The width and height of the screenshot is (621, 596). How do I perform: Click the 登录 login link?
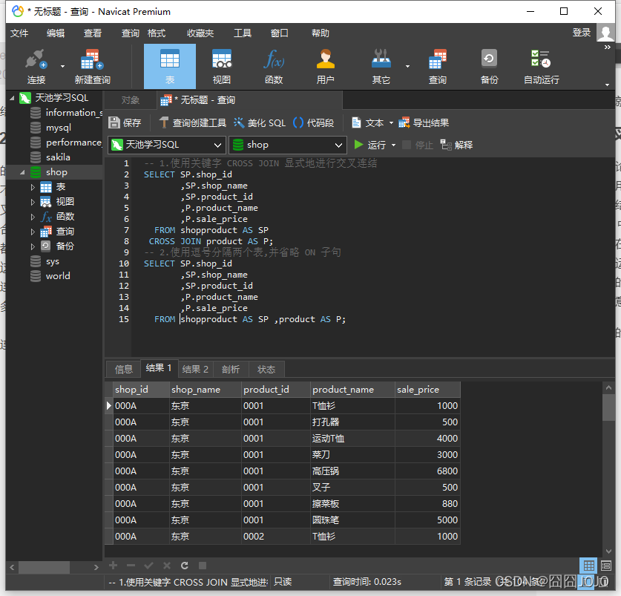582,33
